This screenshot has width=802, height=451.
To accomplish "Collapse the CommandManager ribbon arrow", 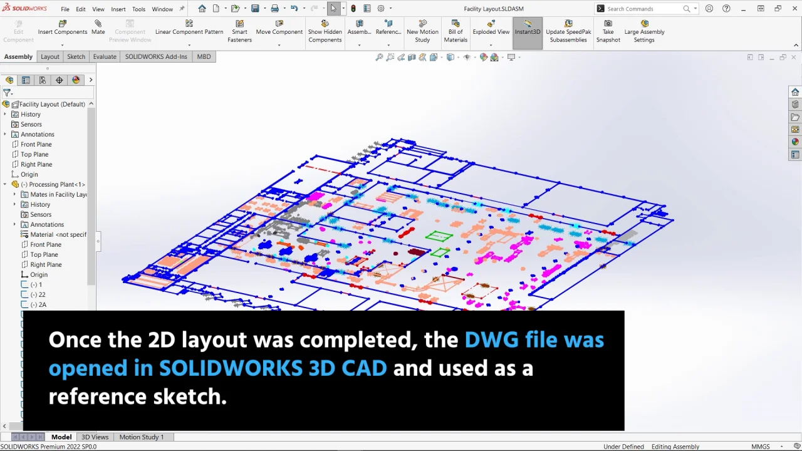I will pyautogui.click(x=796, y=45).
